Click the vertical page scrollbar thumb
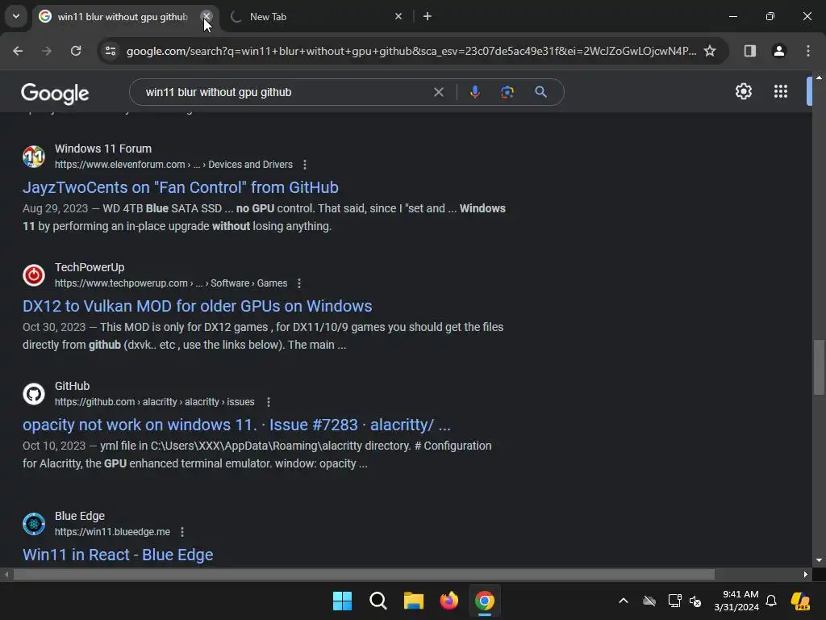826x620 pixels. click(x=819, y=367)
